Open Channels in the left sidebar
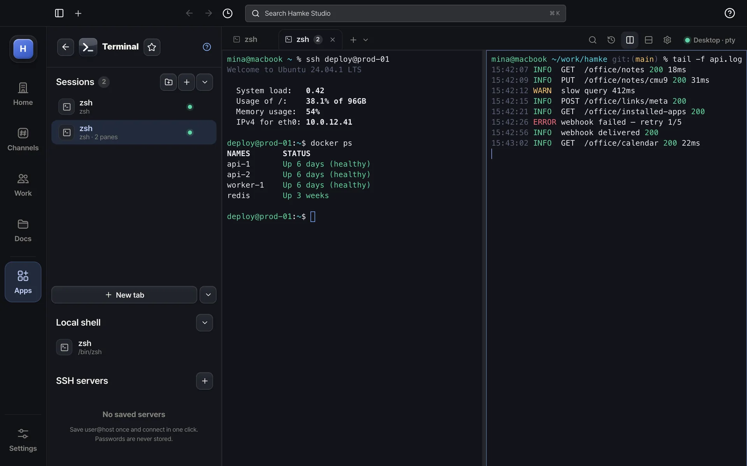Image resolution: width=747 pixels, height=466 pixels. (23, 139)
